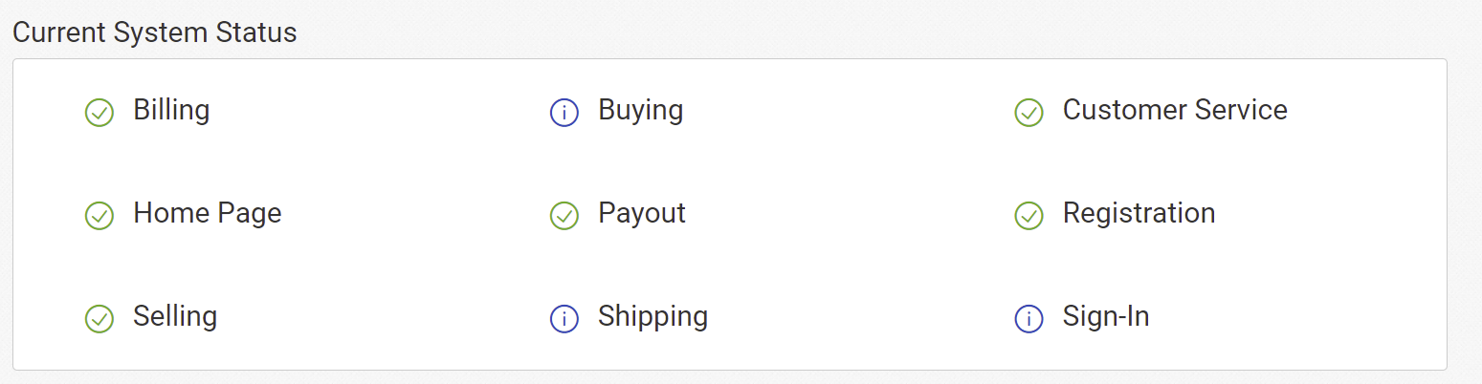Select the checkmark icon for Home Page

click(x=100, y=216)
